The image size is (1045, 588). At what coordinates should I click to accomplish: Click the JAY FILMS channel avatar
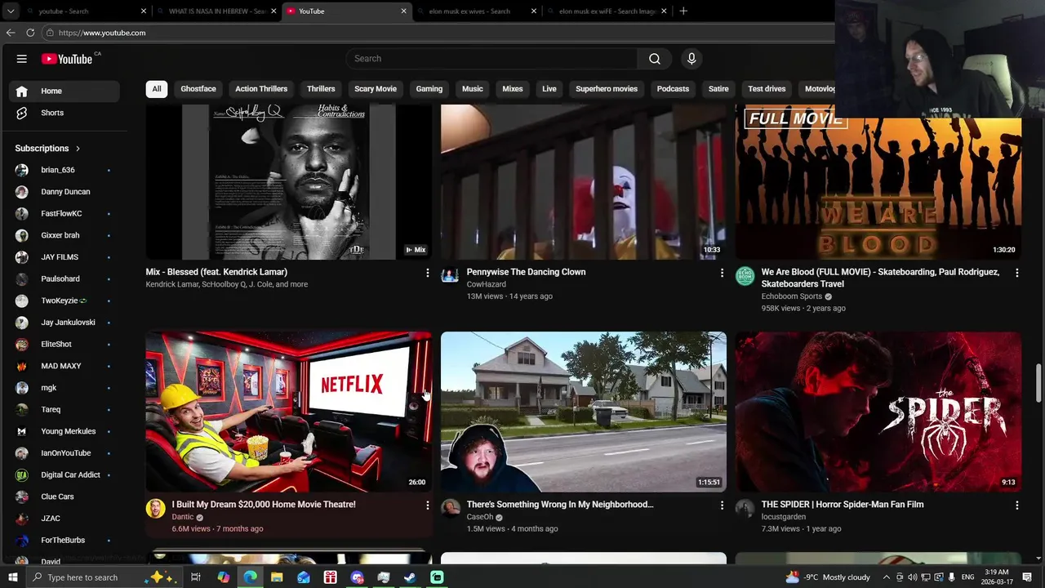click(22, 257)
